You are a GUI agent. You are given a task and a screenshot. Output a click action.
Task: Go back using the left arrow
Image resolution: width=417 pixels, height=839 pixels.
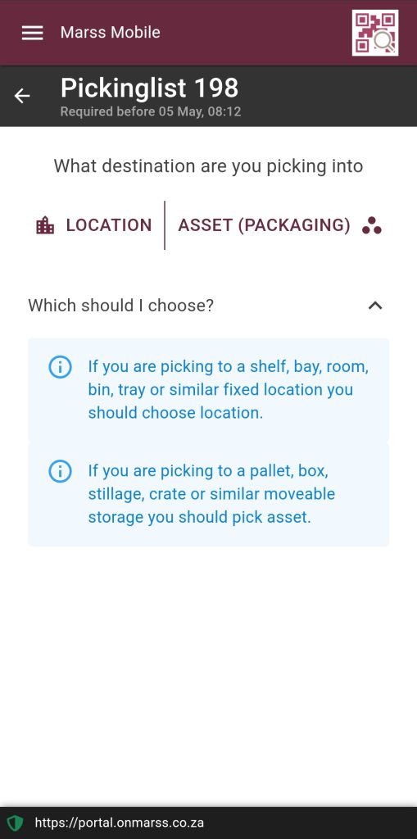[22, 97]
